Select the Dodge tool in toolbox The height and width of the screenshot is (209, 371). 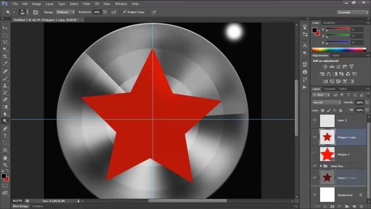(5, 121)
